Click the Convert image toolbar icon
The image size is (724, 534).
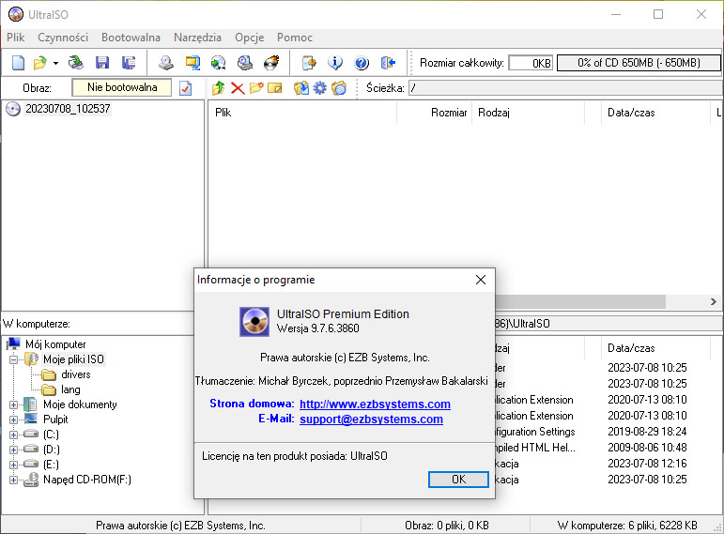coord(219,62)
